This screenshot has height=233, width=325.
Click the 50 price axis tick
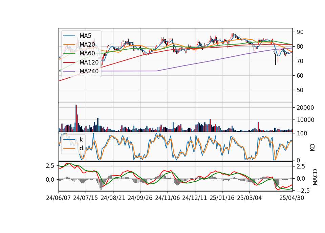[300, 90]
